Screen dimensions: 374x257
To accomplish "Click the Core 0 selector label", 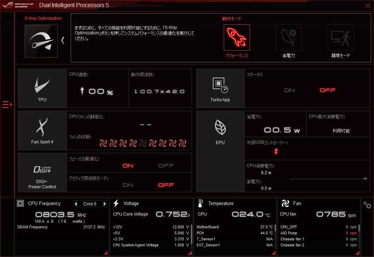I will click(90, 204).
